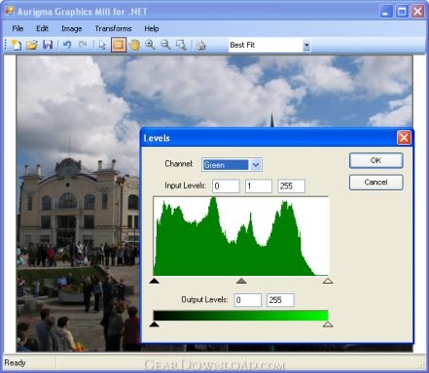The width and height of the screenshot is (429, 373).
Task: Click the input white point slider triangle
Action: pyautogui.click(x=328, y=281)
